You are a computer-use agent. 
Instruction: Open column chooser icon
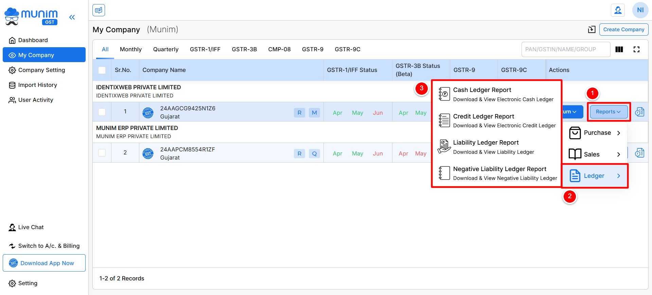pos(619,50)
